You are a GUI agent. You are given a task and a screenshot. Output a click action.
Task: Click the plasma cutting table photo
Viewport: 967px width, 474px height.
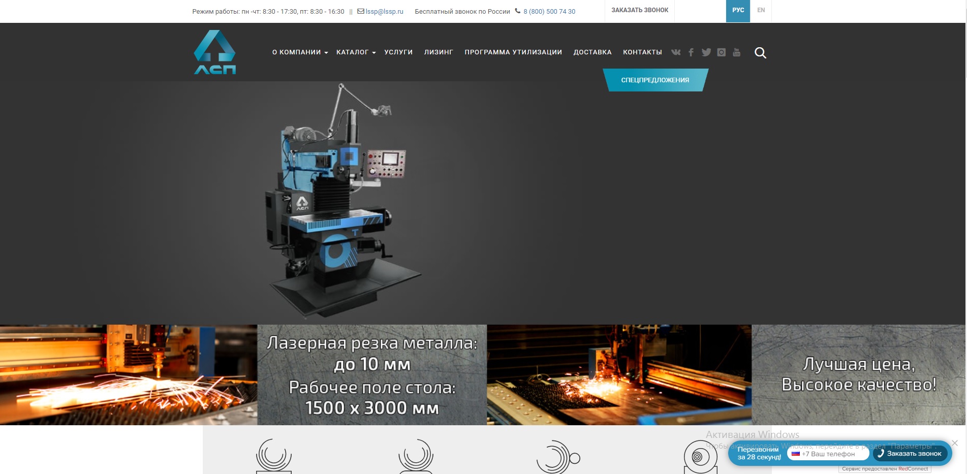pyautogui.click(x=619, y=375)
